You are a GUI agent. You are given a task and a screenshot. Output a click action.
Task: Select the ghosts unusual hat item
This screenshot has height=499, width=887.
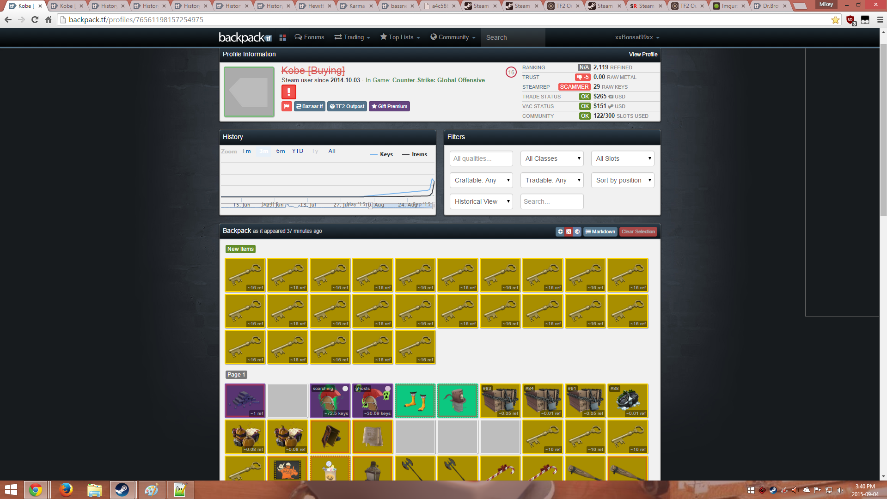373,401
